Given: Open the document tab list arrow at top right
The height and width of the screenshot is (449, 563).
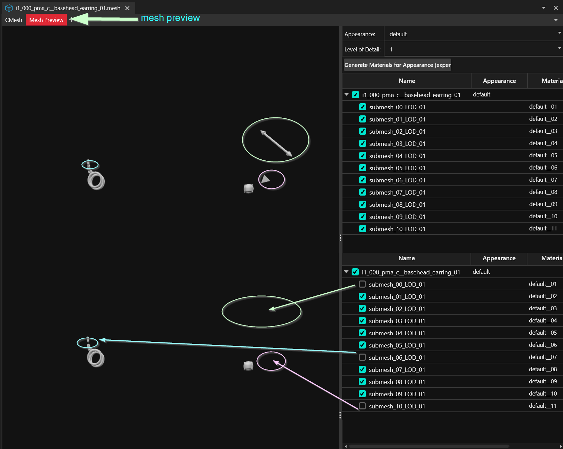Looking at the screenshot, I should click(x=544, y=8).
